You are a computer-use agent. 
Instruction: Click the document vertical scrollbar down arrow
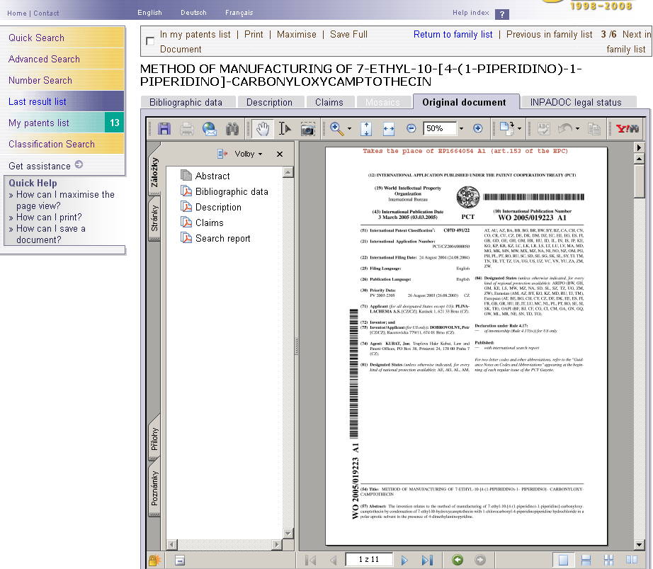coord(640,544)
